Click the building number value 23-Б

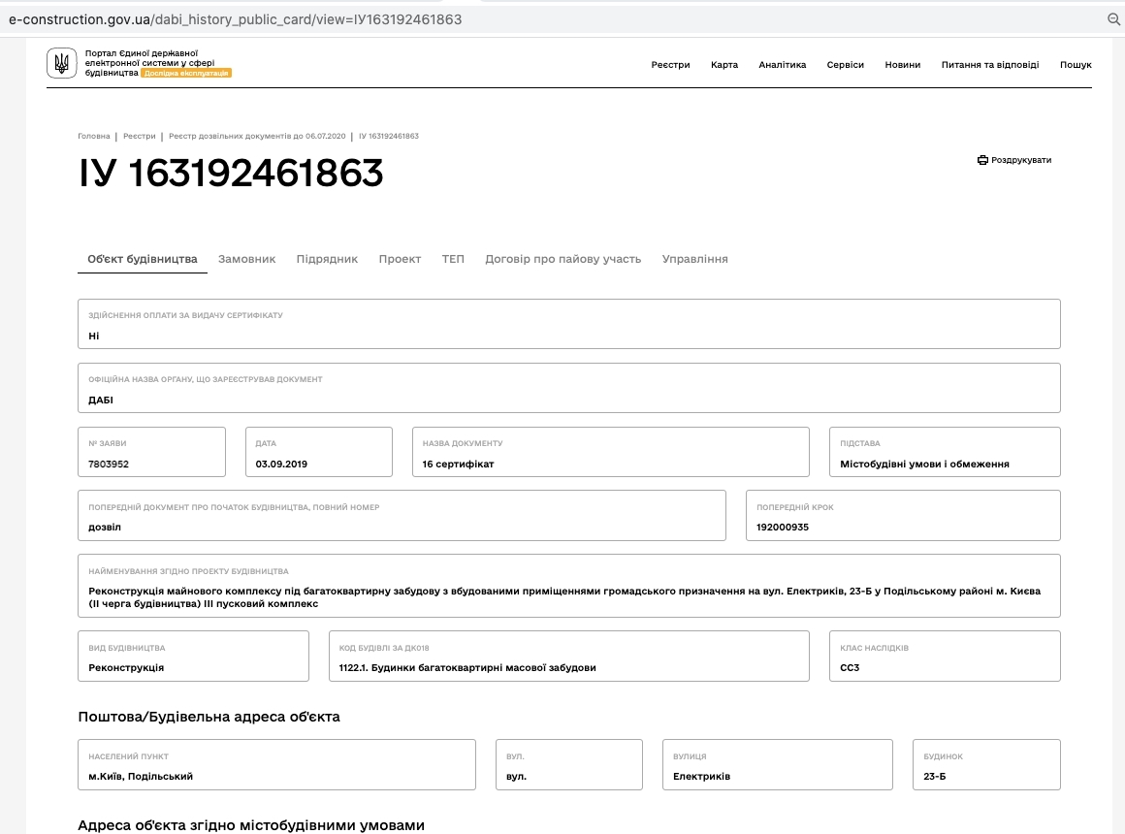(x=934, y=776)
